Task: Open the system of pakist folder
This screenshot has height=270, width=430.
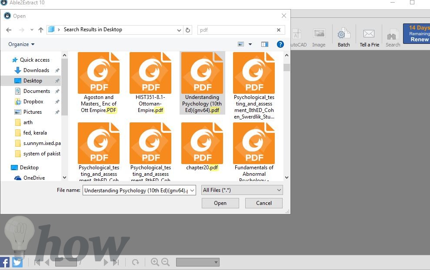Action: (x=38, y=153)
